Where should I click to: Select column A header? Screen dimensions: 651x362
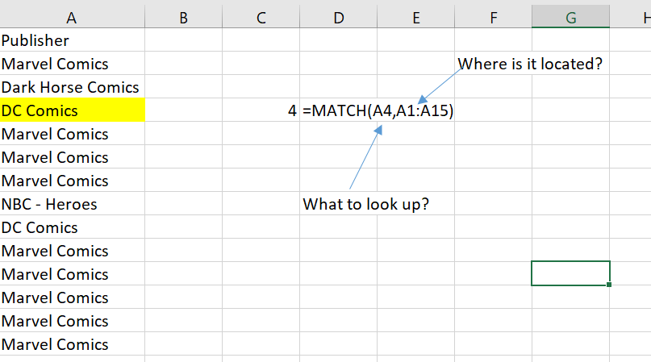pyautogui.click(x=73, y=17)
